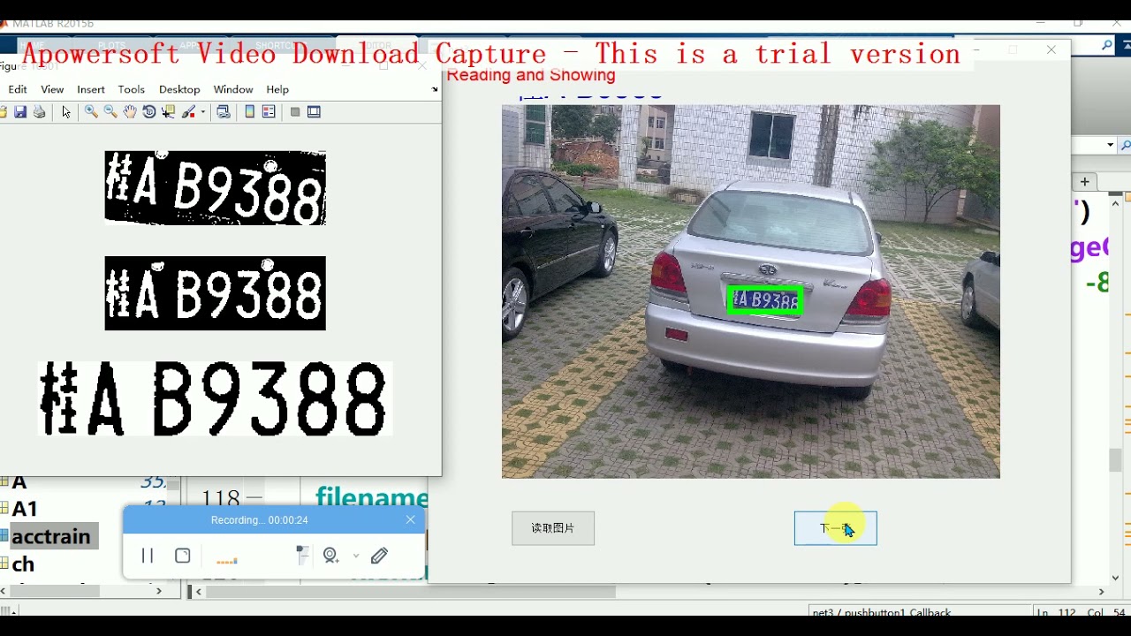
Task: Open the Window menu in figure window
Action: pyautogui.click(x=233, y=89)
